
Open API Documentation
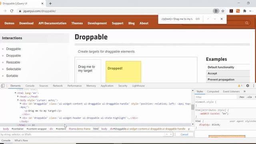[52, 23]
